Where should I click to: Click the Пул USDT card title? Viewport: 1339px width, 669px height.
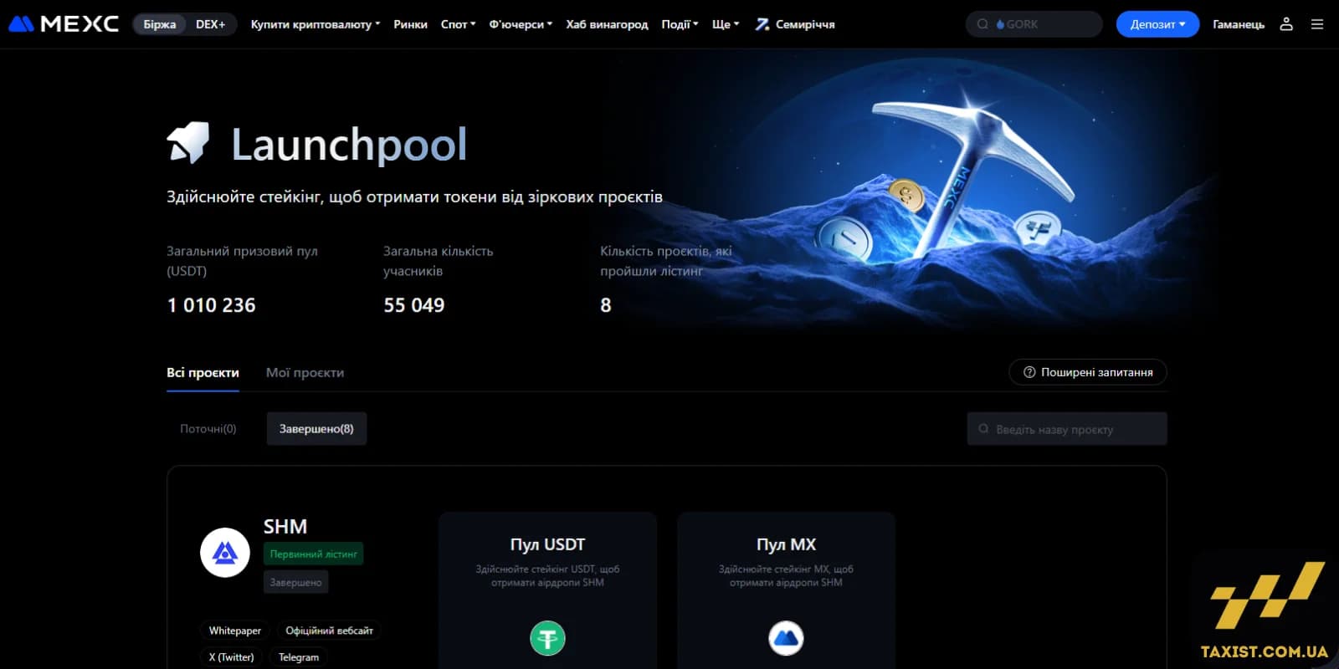pos(547,544)
